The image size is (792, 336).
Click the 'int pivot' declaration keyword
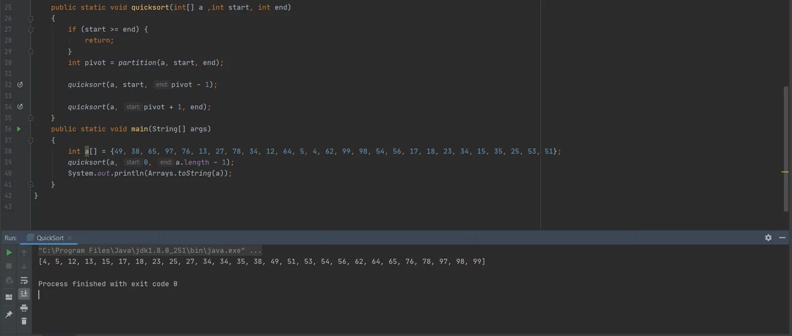[74, 63]
